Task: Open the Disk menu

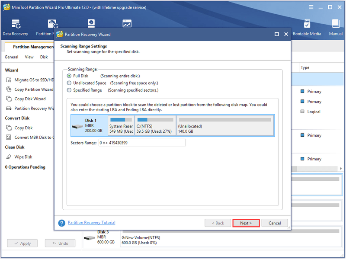Action: pyautogui.click(x=44, y=57)
